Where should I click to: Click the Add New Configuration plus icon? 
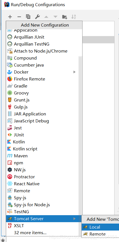(10, 17)
